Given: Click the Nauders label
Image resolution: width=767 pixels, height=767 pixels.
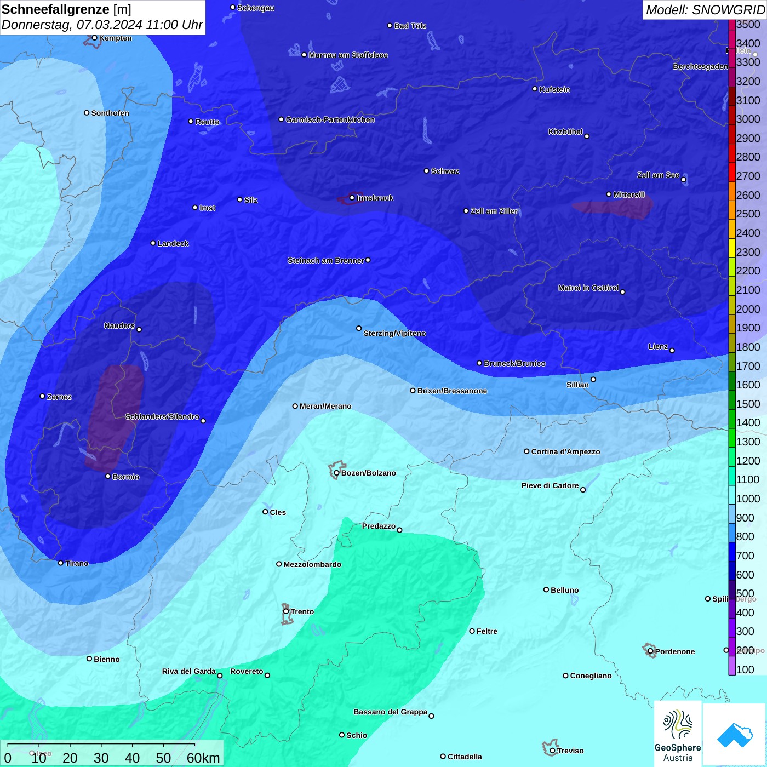Looking at the screenshot, I should coord(119,325).
